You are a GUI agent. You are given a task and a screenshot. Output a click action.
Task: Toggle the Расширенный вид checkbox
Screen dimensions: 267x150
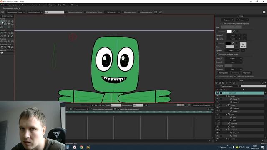point(217,77)
